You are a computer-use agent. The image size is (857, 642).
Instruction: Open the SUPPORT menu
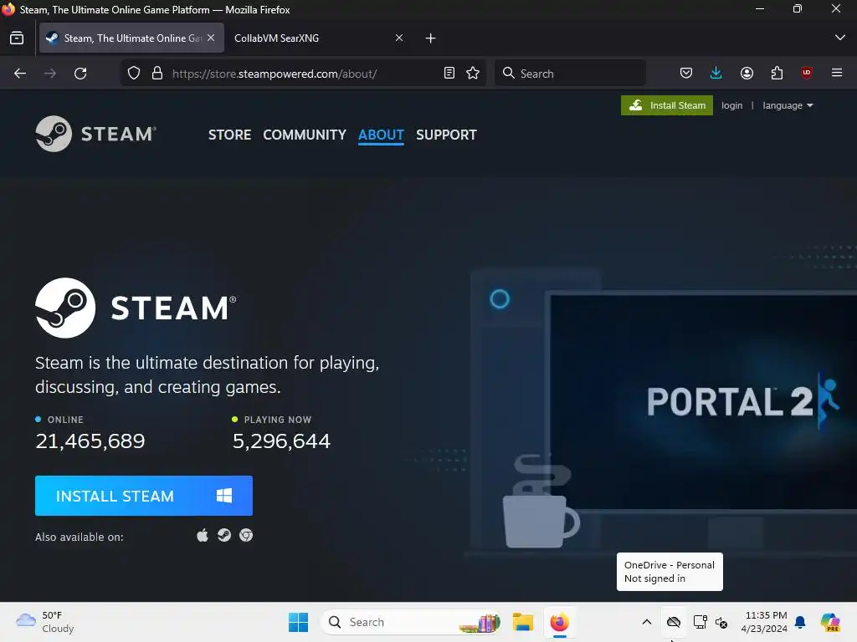tap(446, 135)
